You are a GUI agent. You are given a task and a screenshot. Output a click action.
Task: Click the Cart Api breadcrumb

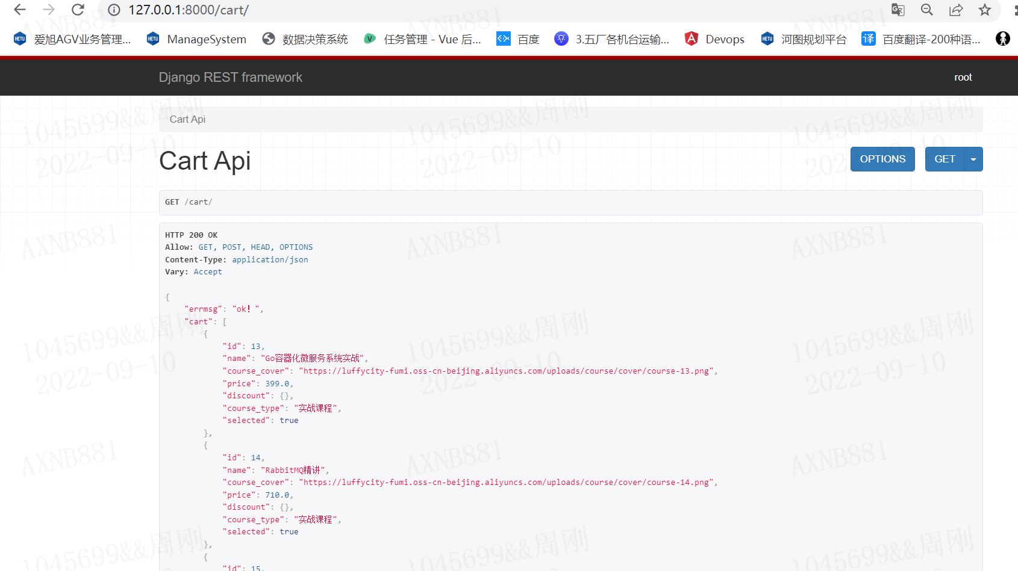click(x=187, y=119)
